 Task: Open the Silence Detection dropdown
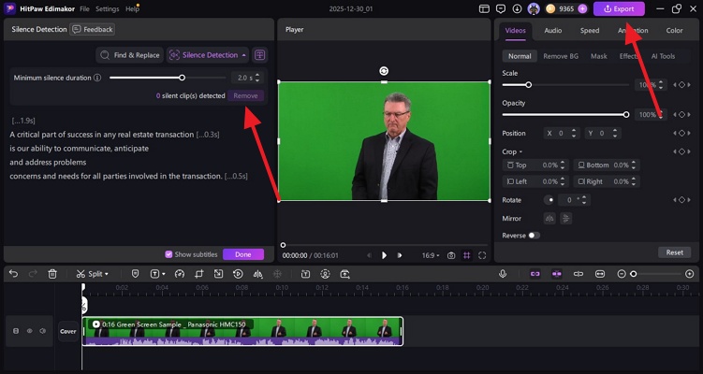click(x=208, y=55)
